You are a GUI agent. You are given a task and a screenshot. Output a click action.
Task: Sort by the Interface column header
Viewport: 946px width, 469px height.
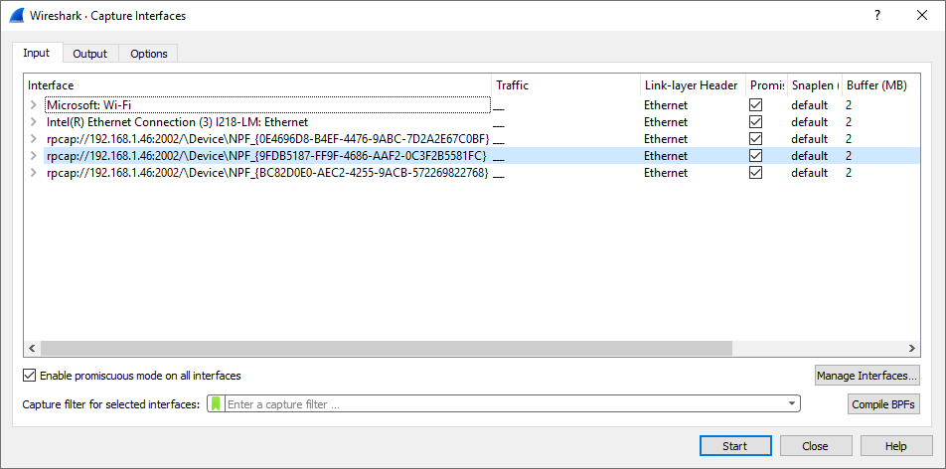point(257,85)
